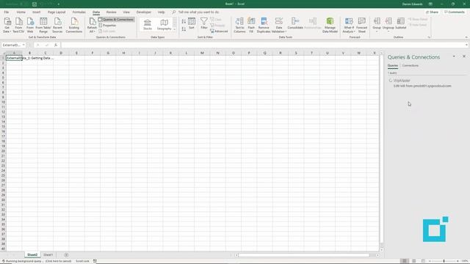
Task: Select the Sheet1 tab
Action: tap(48, 254)
